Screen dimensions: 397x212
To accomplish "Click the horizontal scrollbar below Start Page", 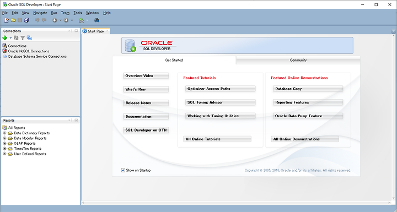I will click(x=236, y=203).
